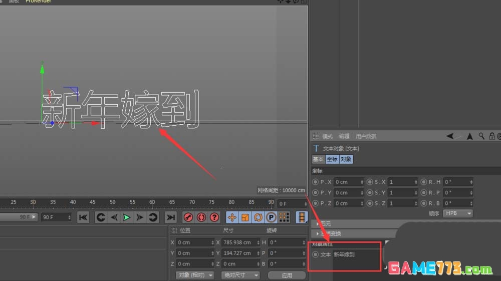Click the 90 F preview range slider
Viewport: 501px width, 281px height.
pyautogui.click(x=19, y=217)
